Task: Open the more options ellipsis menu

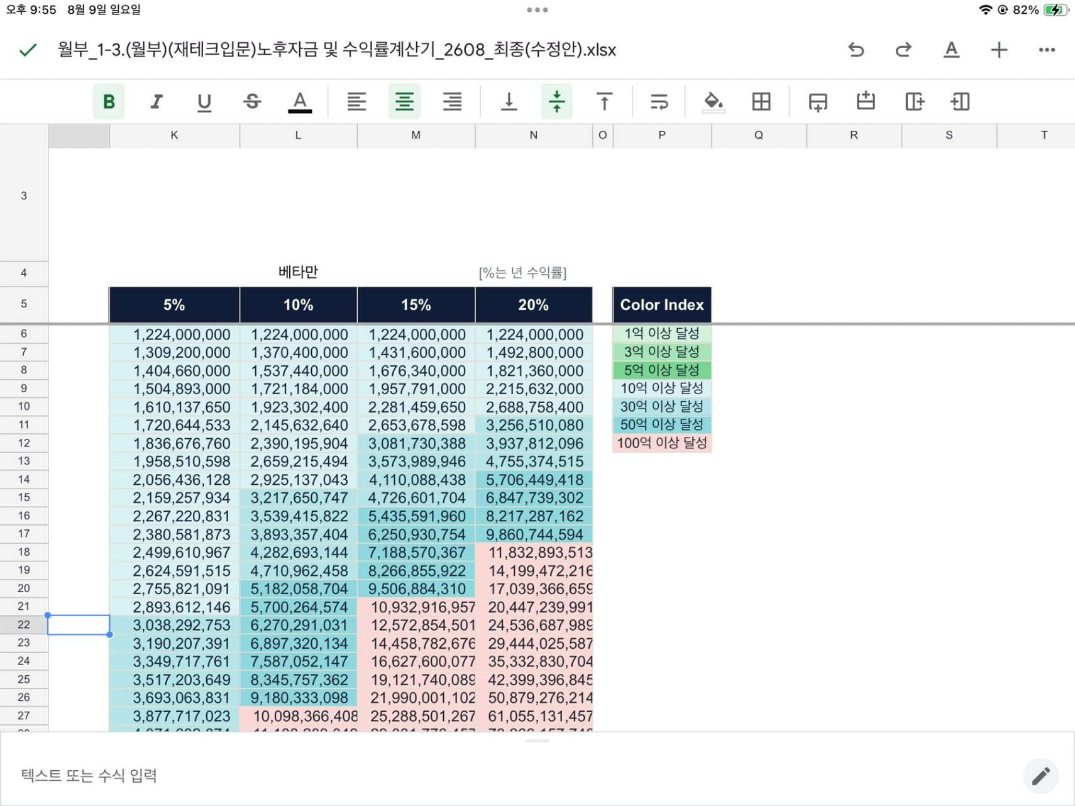Action: click(1047, 50)
